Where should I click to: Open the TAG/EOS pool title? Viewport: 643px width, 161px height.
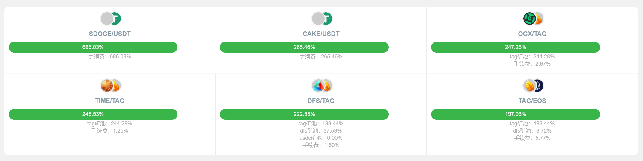click(x=532, y=101)
